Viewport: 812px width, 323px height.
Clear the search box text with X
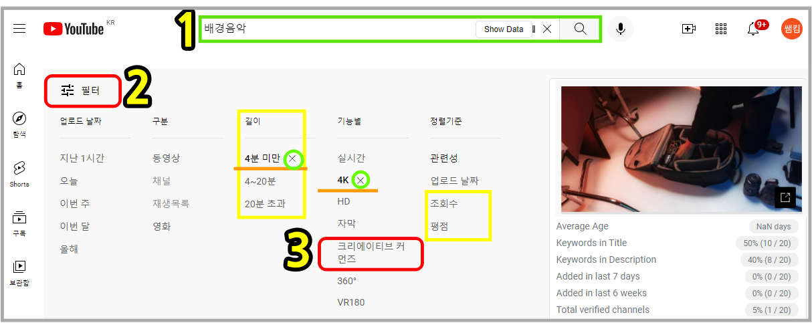click(x=547, y=29)
